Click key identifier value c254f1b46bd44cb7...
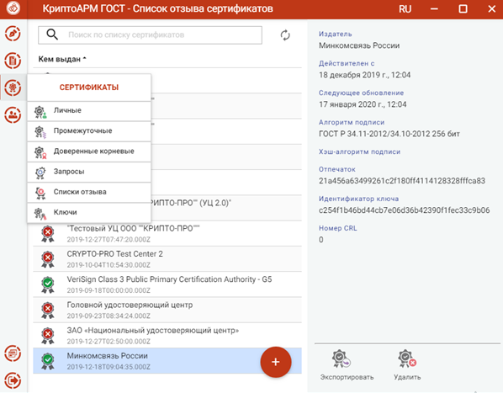The height and width of the screenshot is (393, 503). 404,210
